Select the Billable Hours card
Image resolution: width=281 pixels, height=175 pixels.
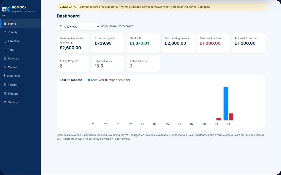pyautogui.click(x=108, y=64)
